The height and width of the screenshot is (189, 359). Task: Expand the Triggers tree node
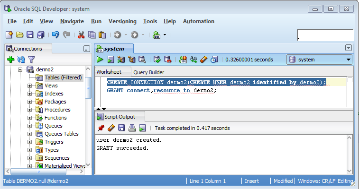(x=29, y=142)
